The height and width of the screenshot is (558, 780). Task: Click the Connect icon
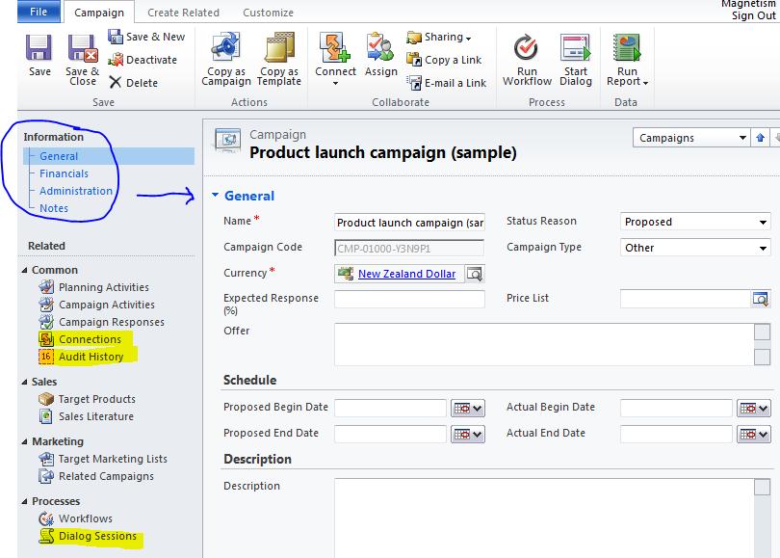[x=335, y=47]
